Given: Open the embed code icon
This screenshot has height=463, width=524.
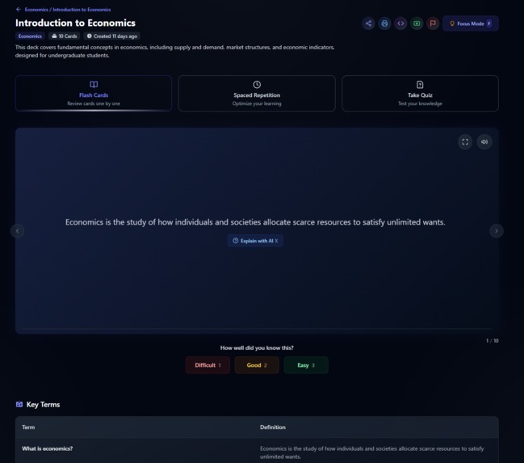Looking at the screenshot, I should click(x=400, y=23).
